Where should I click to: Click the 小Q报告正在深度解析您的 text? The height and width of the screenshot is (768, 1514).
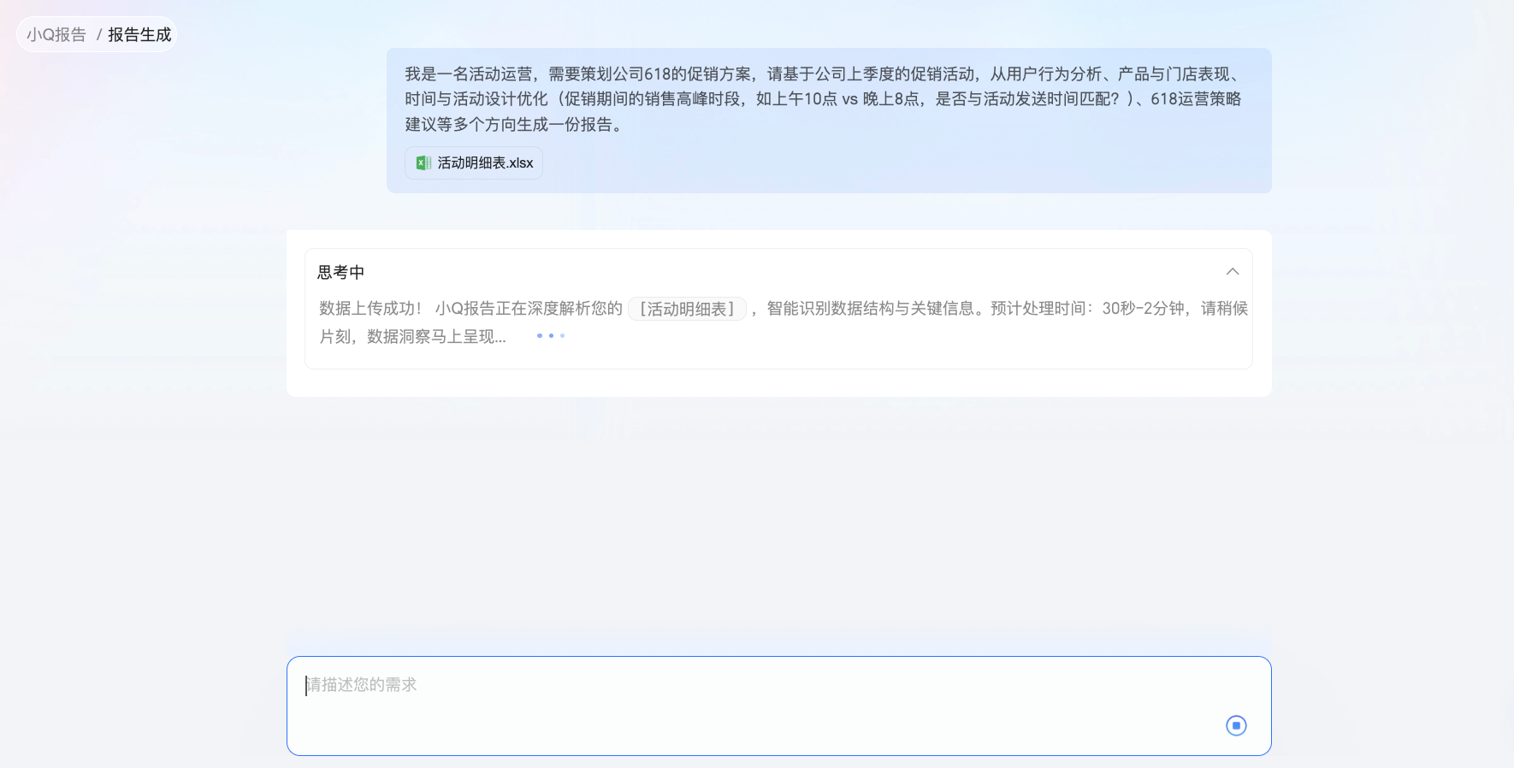coord(529,308)
